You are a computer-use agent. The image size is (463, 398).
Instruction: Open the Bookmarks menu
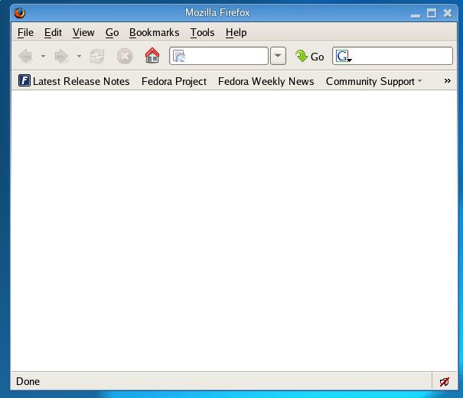pos(154,32)
